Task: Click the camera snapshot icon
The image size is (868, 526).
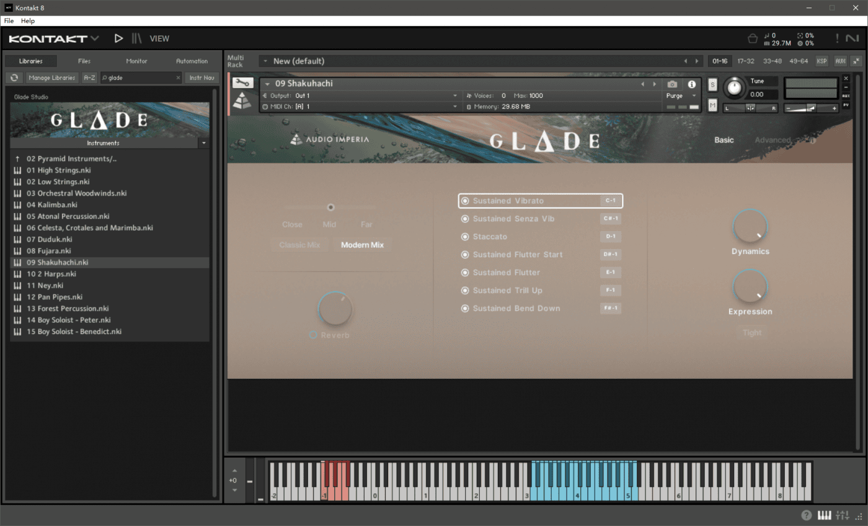Action: pos(672,84)
